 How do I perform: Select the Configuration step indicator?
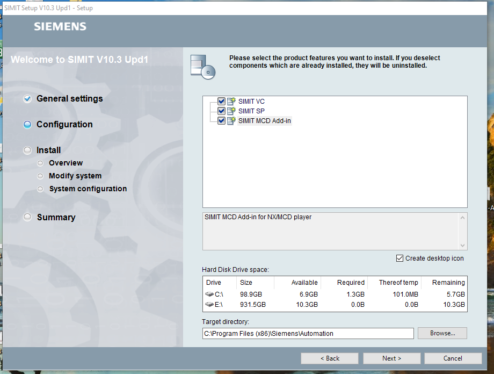pyautogui.click(x=27, y=125)
